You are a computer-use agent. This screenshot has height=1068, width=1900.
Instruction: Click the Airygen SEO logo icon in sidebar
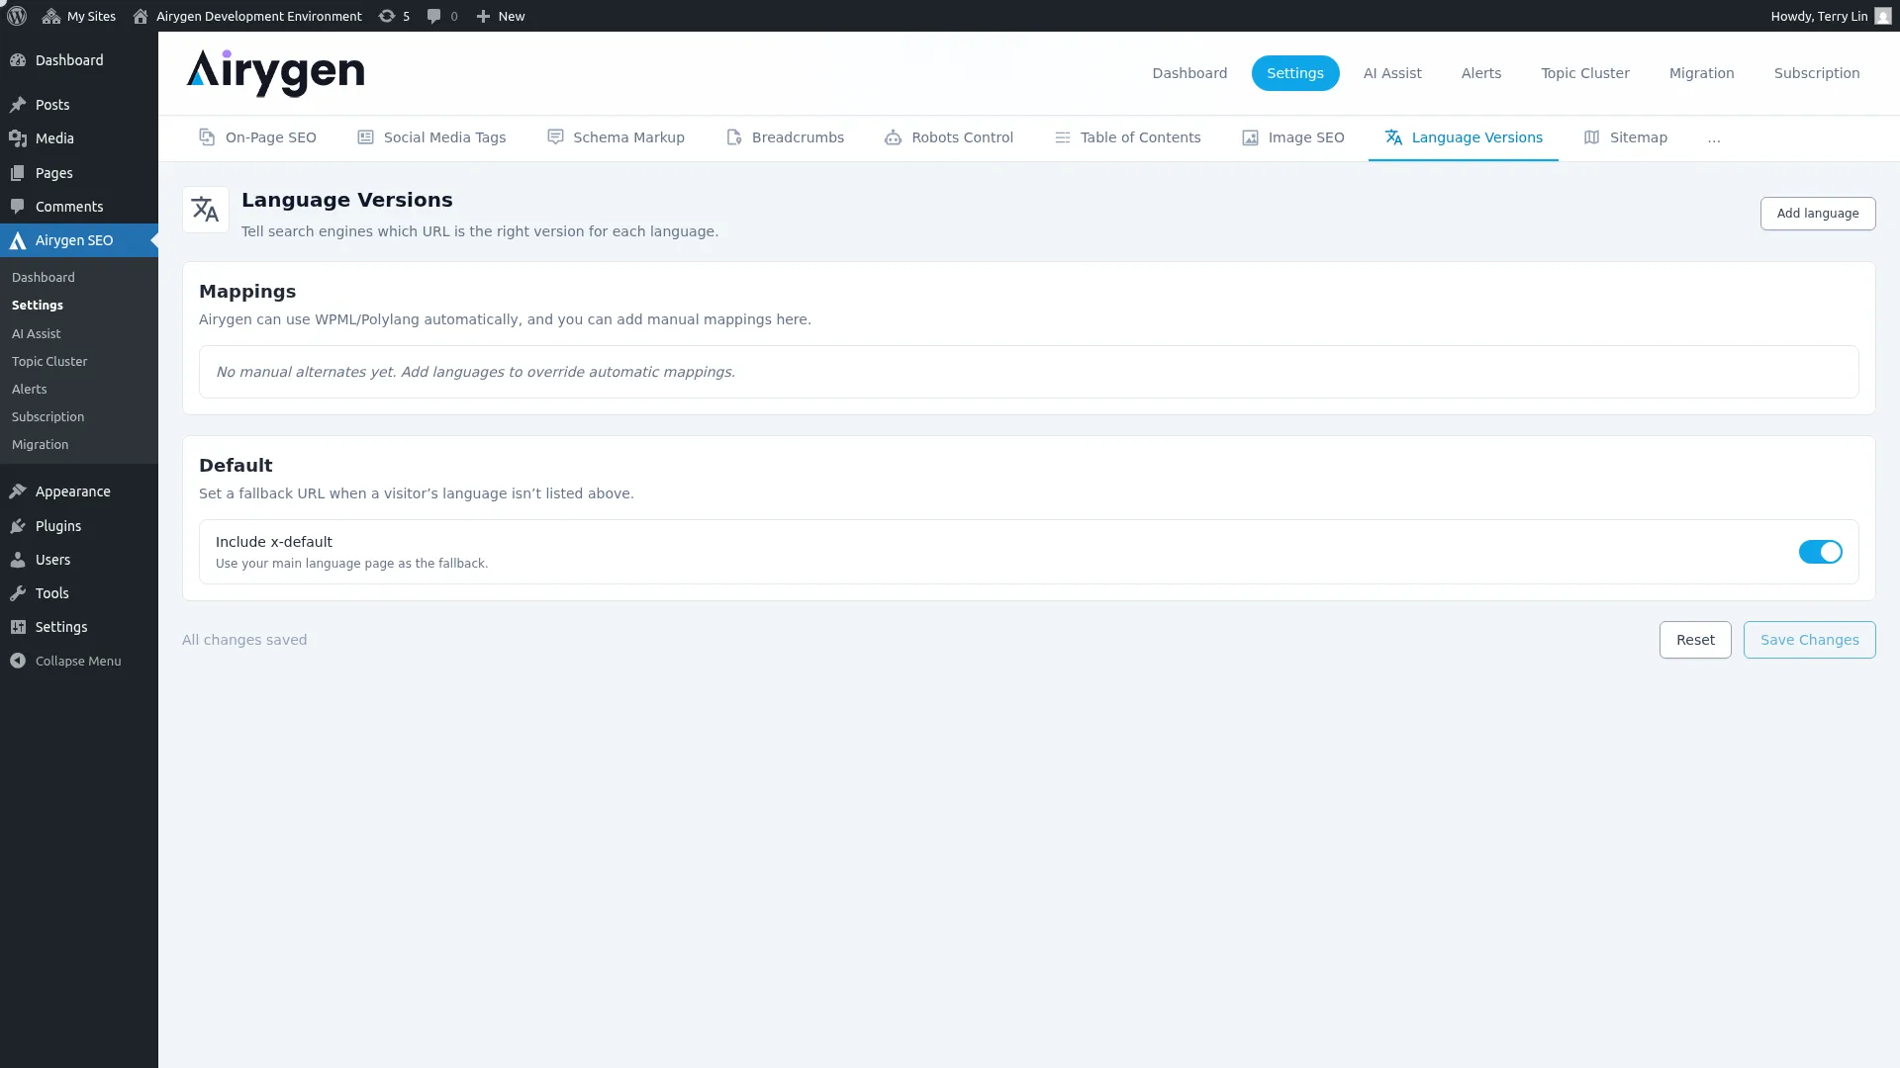[x=18, y=240]
